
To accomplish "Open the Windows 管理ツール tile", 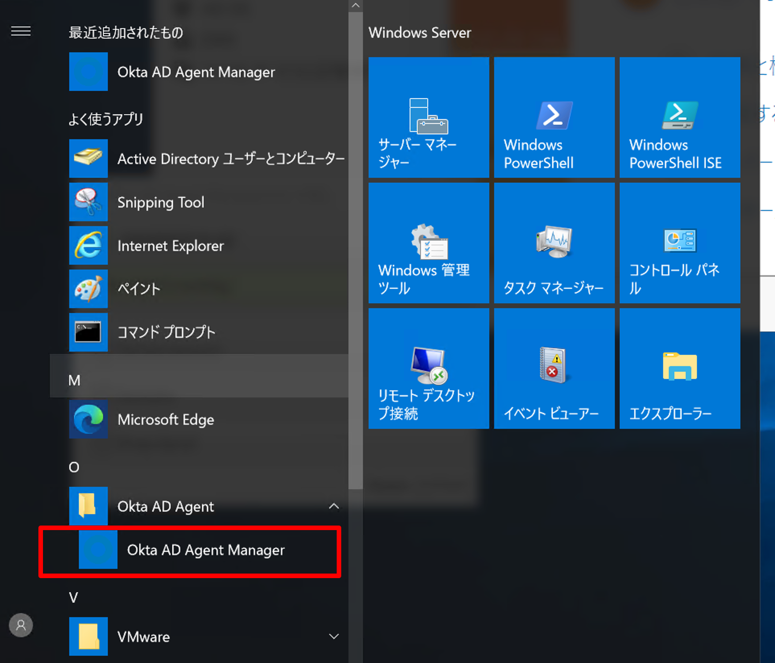I will (x=429, y=243).
